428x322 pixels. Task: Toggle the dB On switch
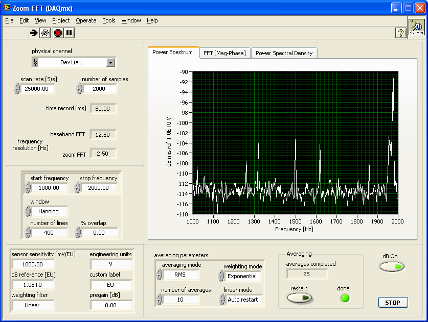(x=392, y=266)
